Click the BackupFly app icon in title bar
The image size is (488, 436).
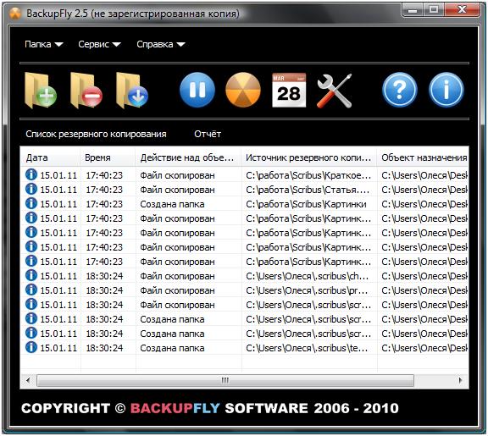coord(15,14)
